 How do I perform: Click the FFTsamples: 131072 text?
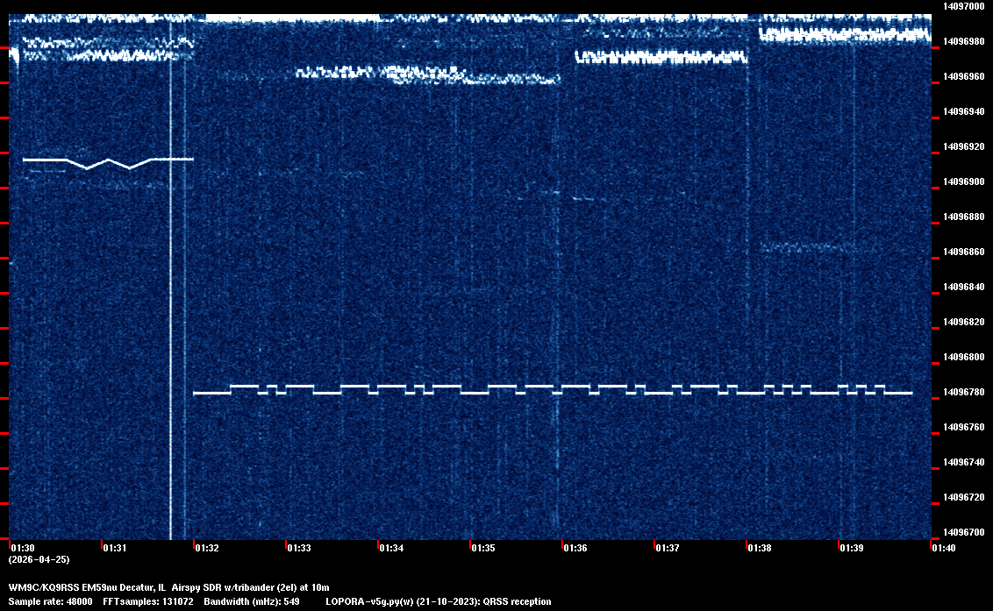point(148,601)
